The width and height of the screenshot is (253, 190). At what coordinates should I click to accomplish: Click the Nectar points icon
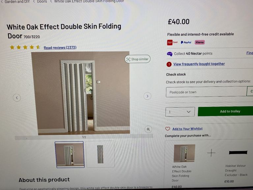pos(170,54)
